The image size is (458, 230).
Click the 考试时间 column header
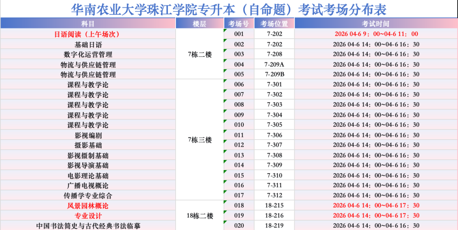(x=375, y=24)
